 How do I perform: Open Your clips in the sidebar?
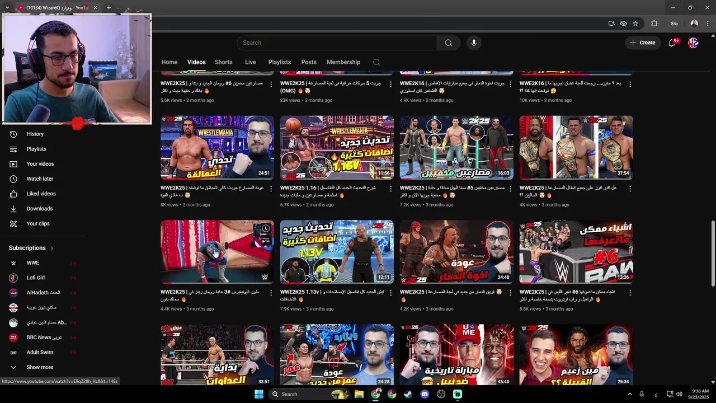(38, 223)
